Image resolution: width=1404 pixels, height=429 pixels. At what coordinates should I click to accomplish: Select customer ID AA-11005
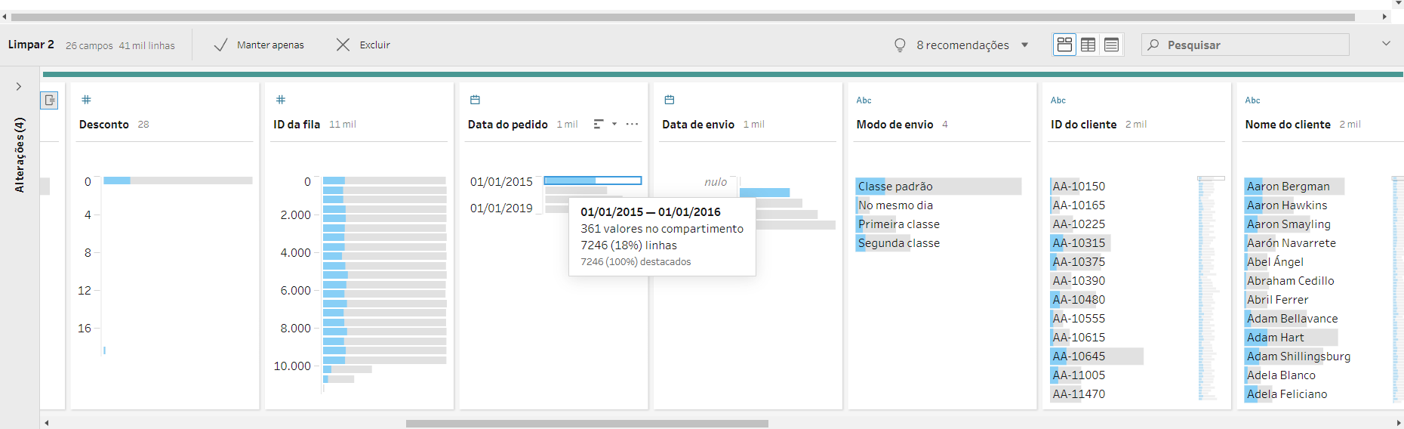click(x=1079, y=375)
